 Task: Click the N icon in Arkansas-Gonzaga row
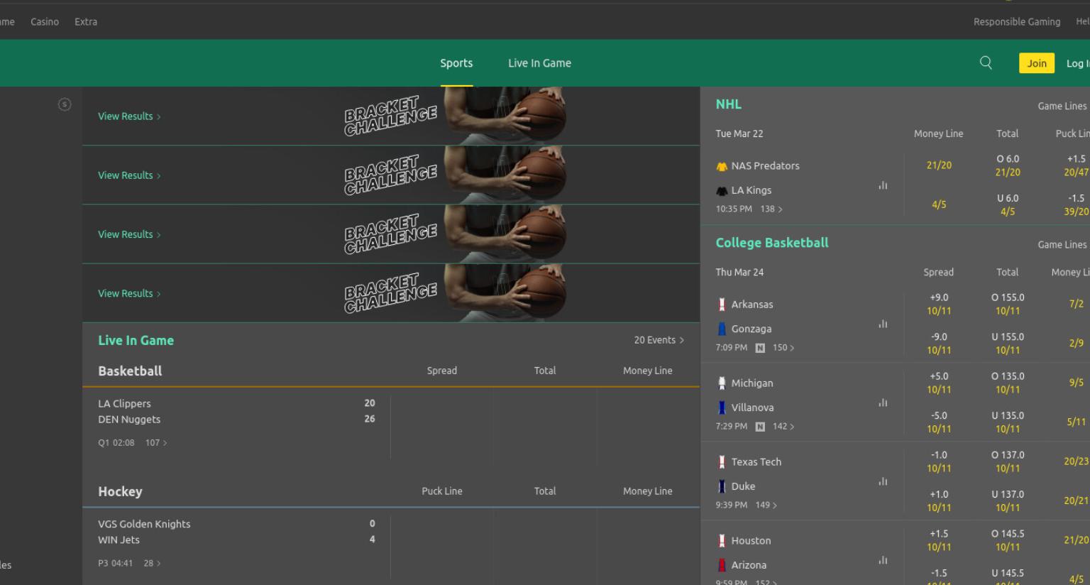point(760,348)
